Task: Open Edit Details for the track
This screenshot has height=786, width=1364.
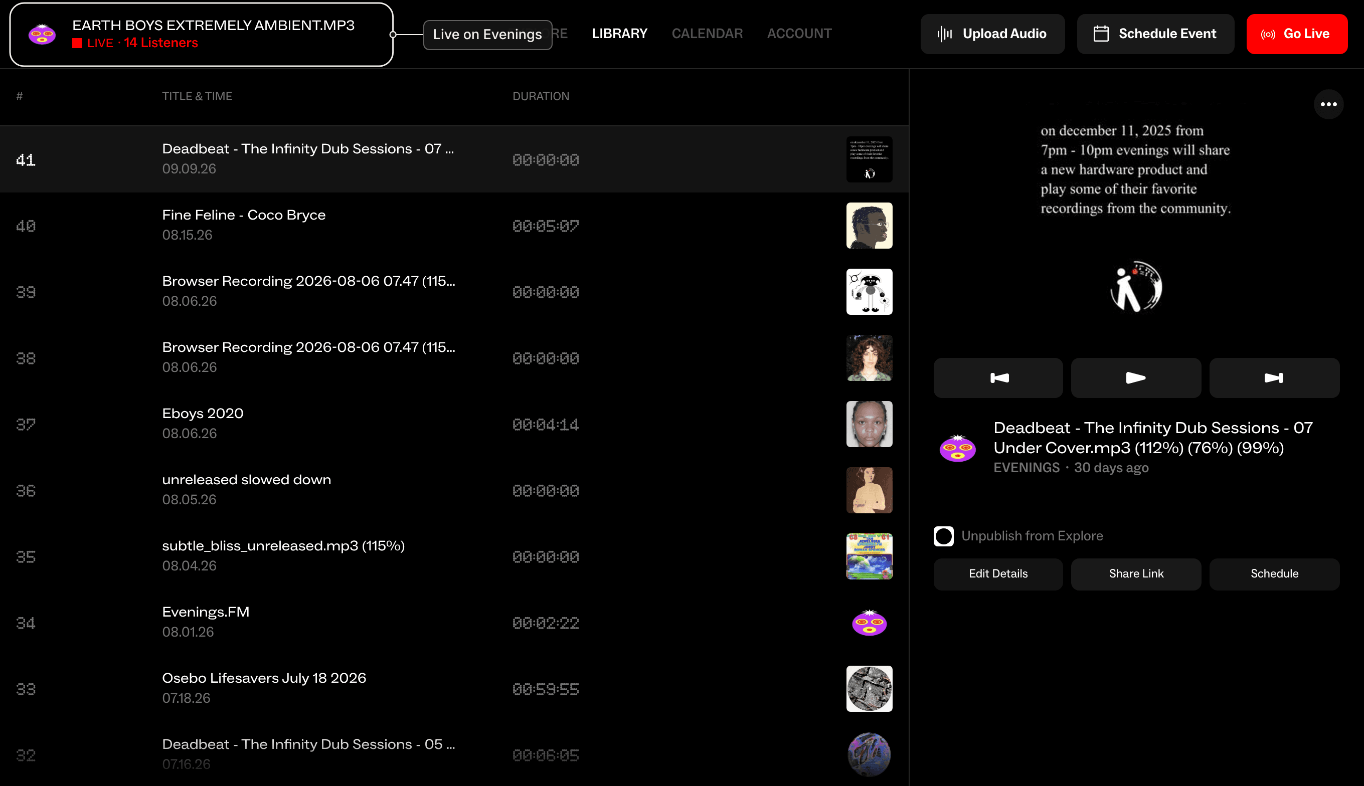Action: tap(998, 574)
